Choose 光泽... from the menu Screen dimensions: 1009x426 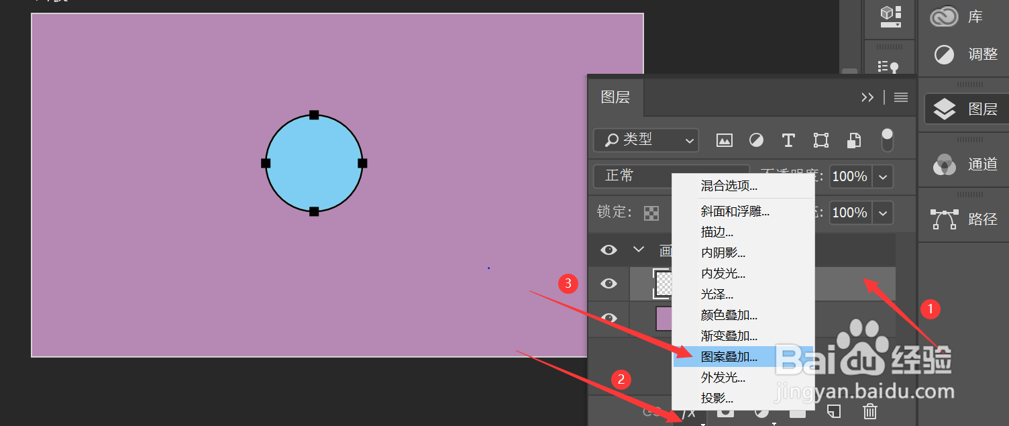(717, 295)
